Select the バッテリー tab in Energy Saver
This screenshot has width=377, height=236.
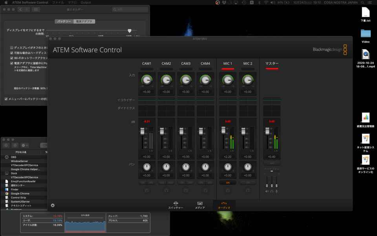point(64,21)
